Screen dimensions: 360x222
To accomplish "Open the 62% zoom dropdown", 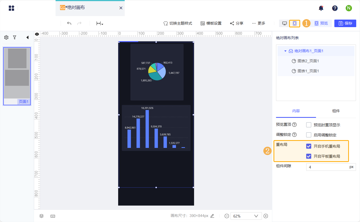I will click(246, 216).
